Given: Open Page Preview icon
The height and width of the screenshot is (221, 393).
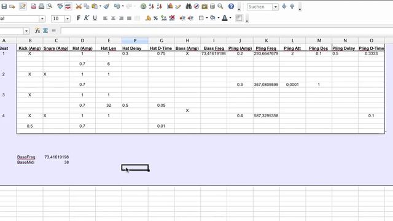Looking at the screenshot, I should pos(50,7).
